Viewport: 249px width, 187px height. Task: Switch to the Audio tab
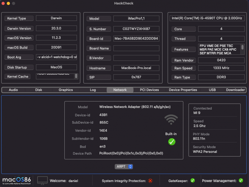pyautogui.click(x=13, y=90)
